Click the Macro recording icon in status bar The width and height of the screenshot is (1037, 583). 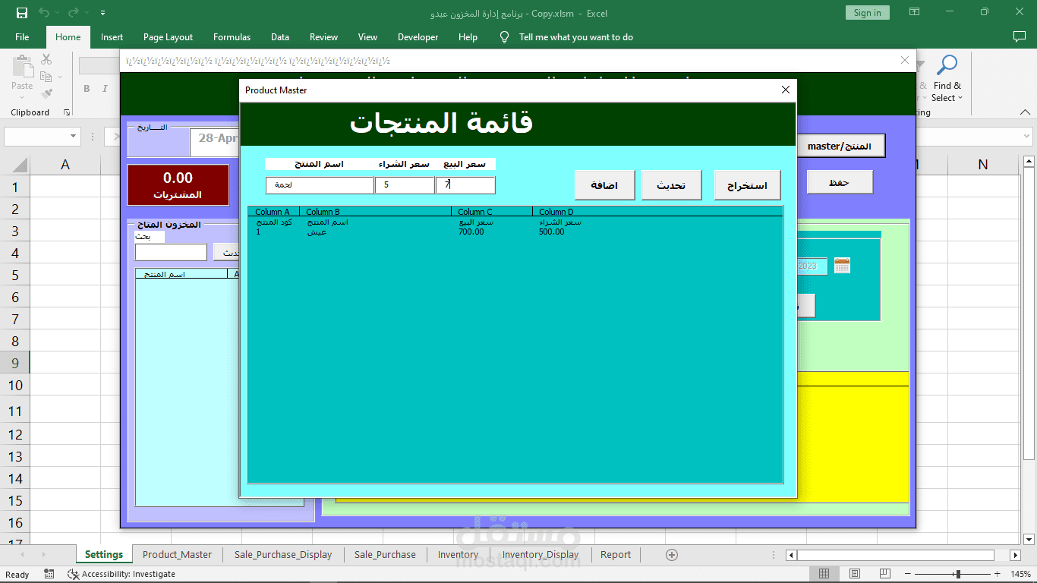(49, 574)
